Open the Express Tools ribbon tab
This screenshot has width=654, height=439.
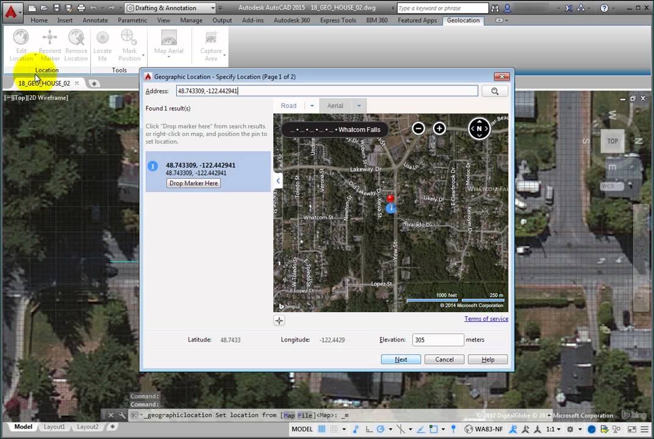pos(338,20)
